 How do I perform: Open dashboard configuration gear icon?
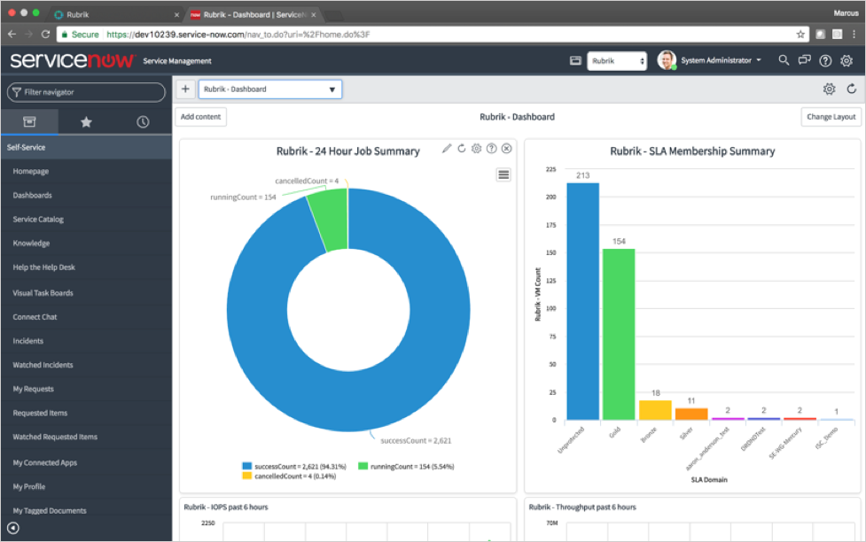829,89
